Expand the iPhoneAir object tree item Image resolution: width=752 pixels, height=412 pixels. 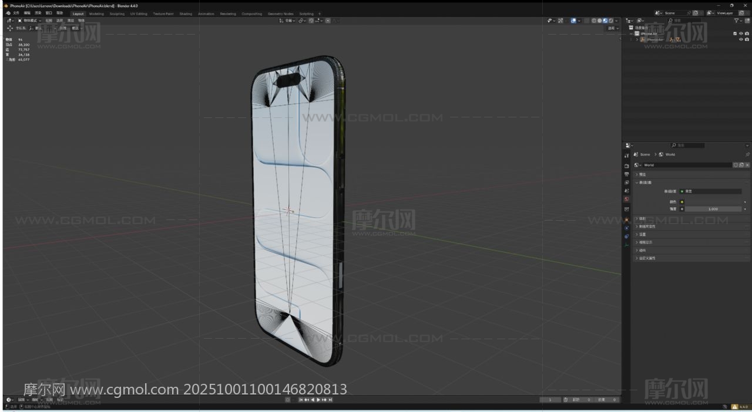click(636, 40)
